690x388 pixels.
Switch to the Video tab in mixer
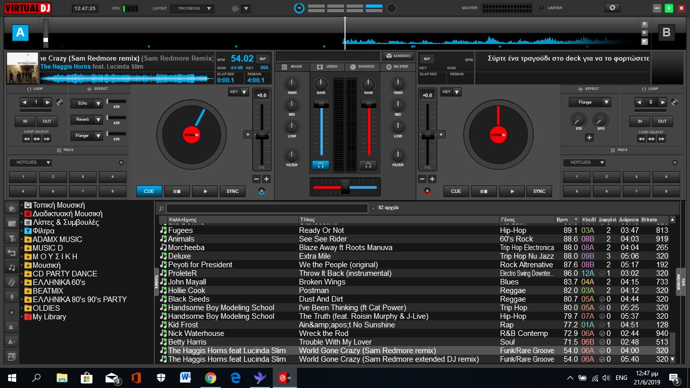[327, 67]
